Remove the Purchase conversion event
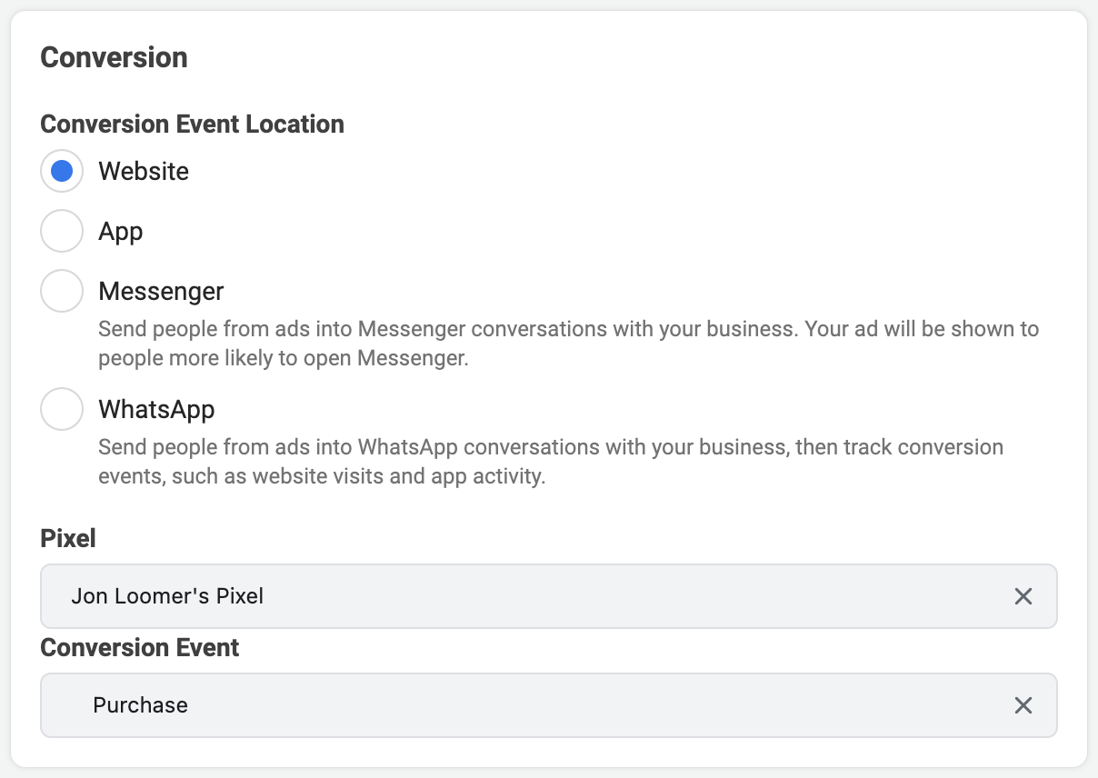The image size is (1098, 778). click(x=1023, y=705)
